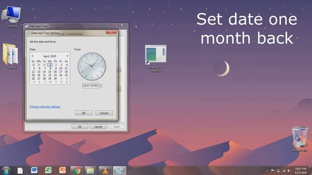Open the file explorer taskbar icon
Image resolution: width=312 pixels, height=175 pixels.
[91, 171]
